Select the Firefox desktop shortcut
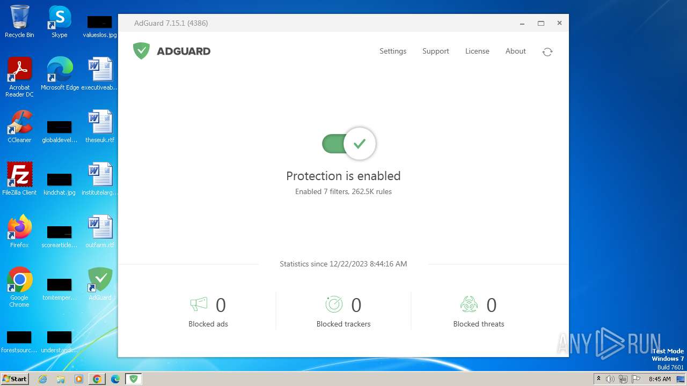 (19, 232)
